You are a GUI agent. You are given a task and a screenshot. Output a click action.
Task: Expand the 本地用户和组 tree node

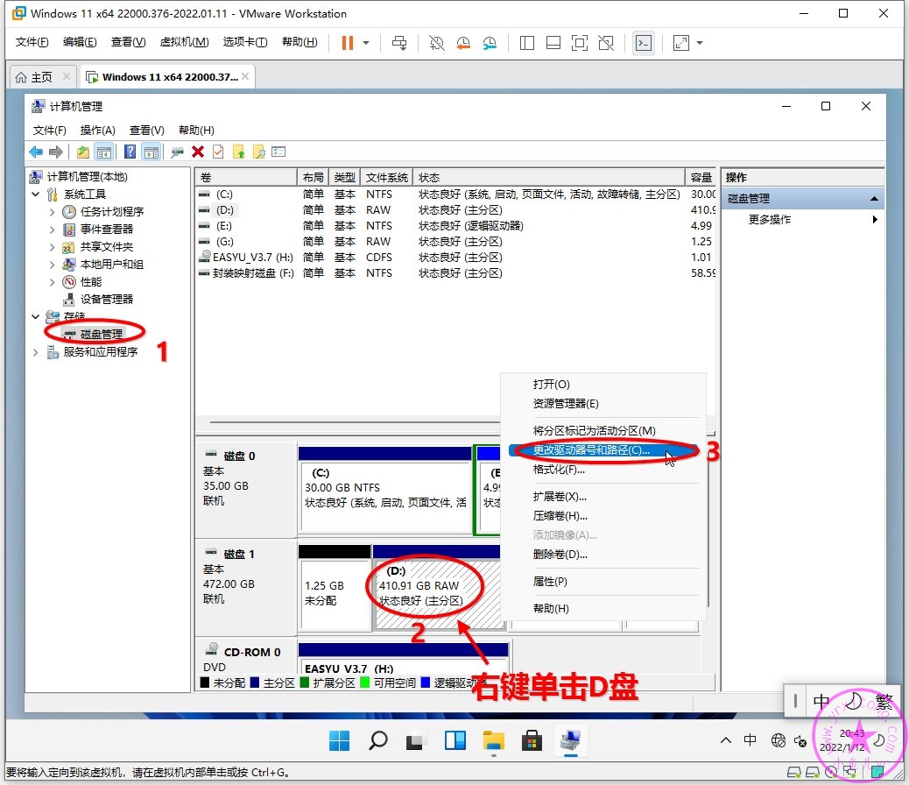click(x=53, y=265)
